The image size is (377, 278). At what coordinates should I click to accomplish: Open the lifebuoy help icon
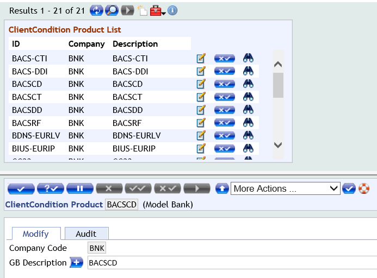(x=364, y=188)
